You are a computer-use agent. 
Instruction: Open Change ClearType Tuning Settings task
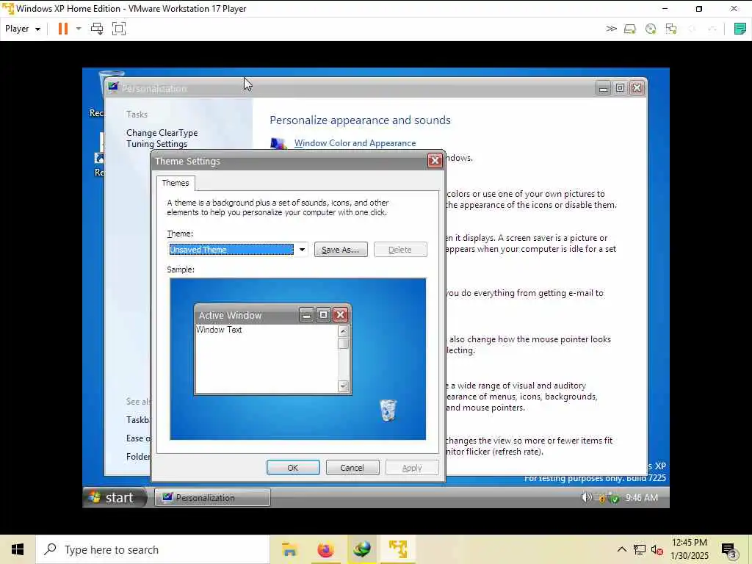click(162, 138)
